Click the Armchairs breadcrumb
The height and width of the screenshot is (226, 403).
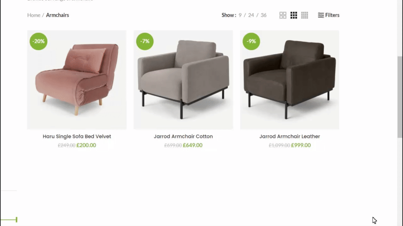(x=58, y=15)
